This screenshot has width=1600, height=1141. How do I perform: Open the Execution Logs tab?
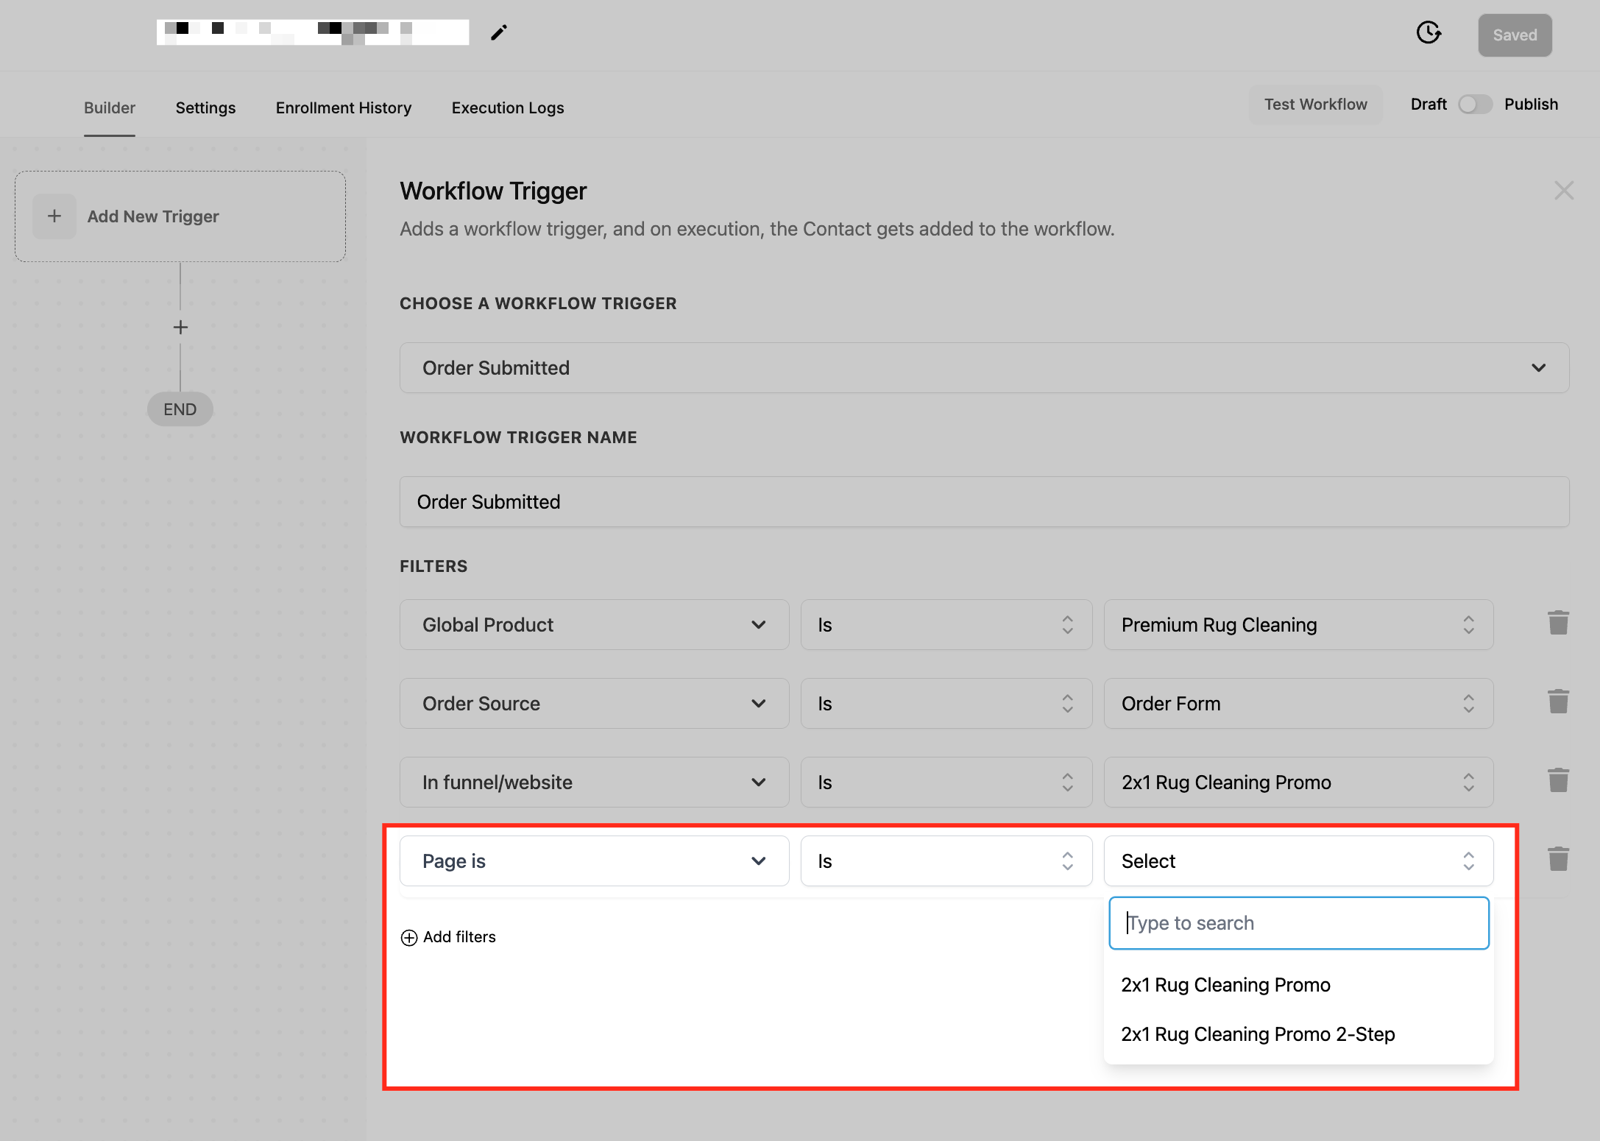pyautogui.click(x=507, y=107)
